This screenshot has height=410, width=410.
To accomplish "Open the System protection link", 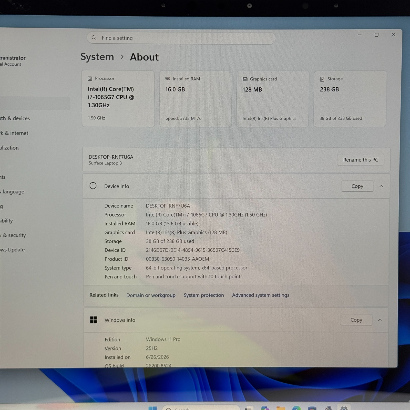I will point(204,295).
